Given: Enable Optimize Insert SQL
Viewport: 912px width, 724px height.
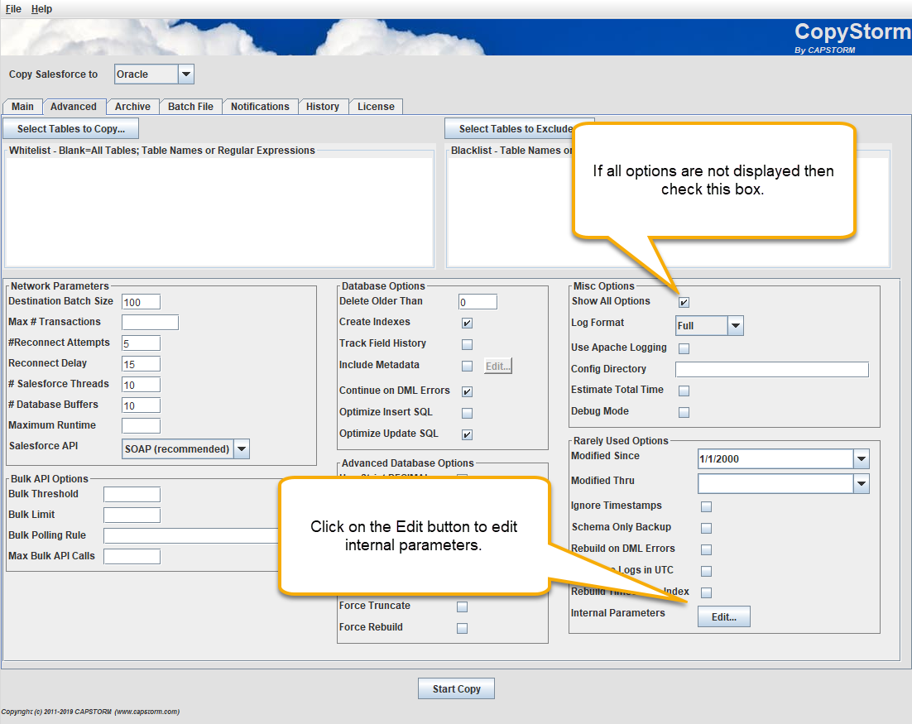Looking at the screenshot, I should pyautogui.click(x=467, y=413).
